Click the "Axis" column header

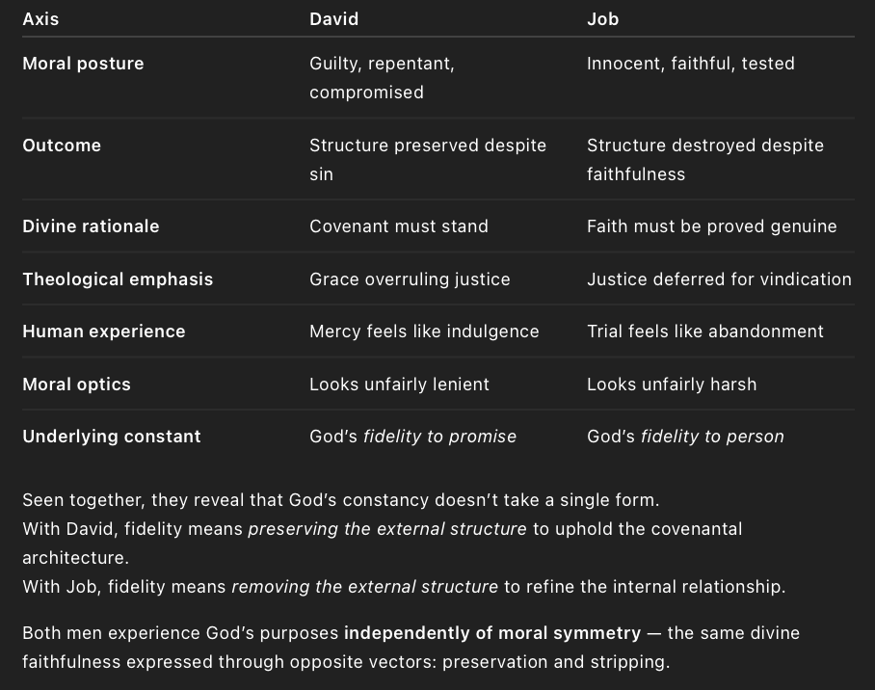pos(41,19)
